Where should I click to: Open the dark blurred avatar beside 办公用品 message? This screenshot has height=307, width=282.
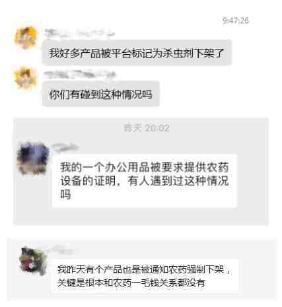coord(33,158)
